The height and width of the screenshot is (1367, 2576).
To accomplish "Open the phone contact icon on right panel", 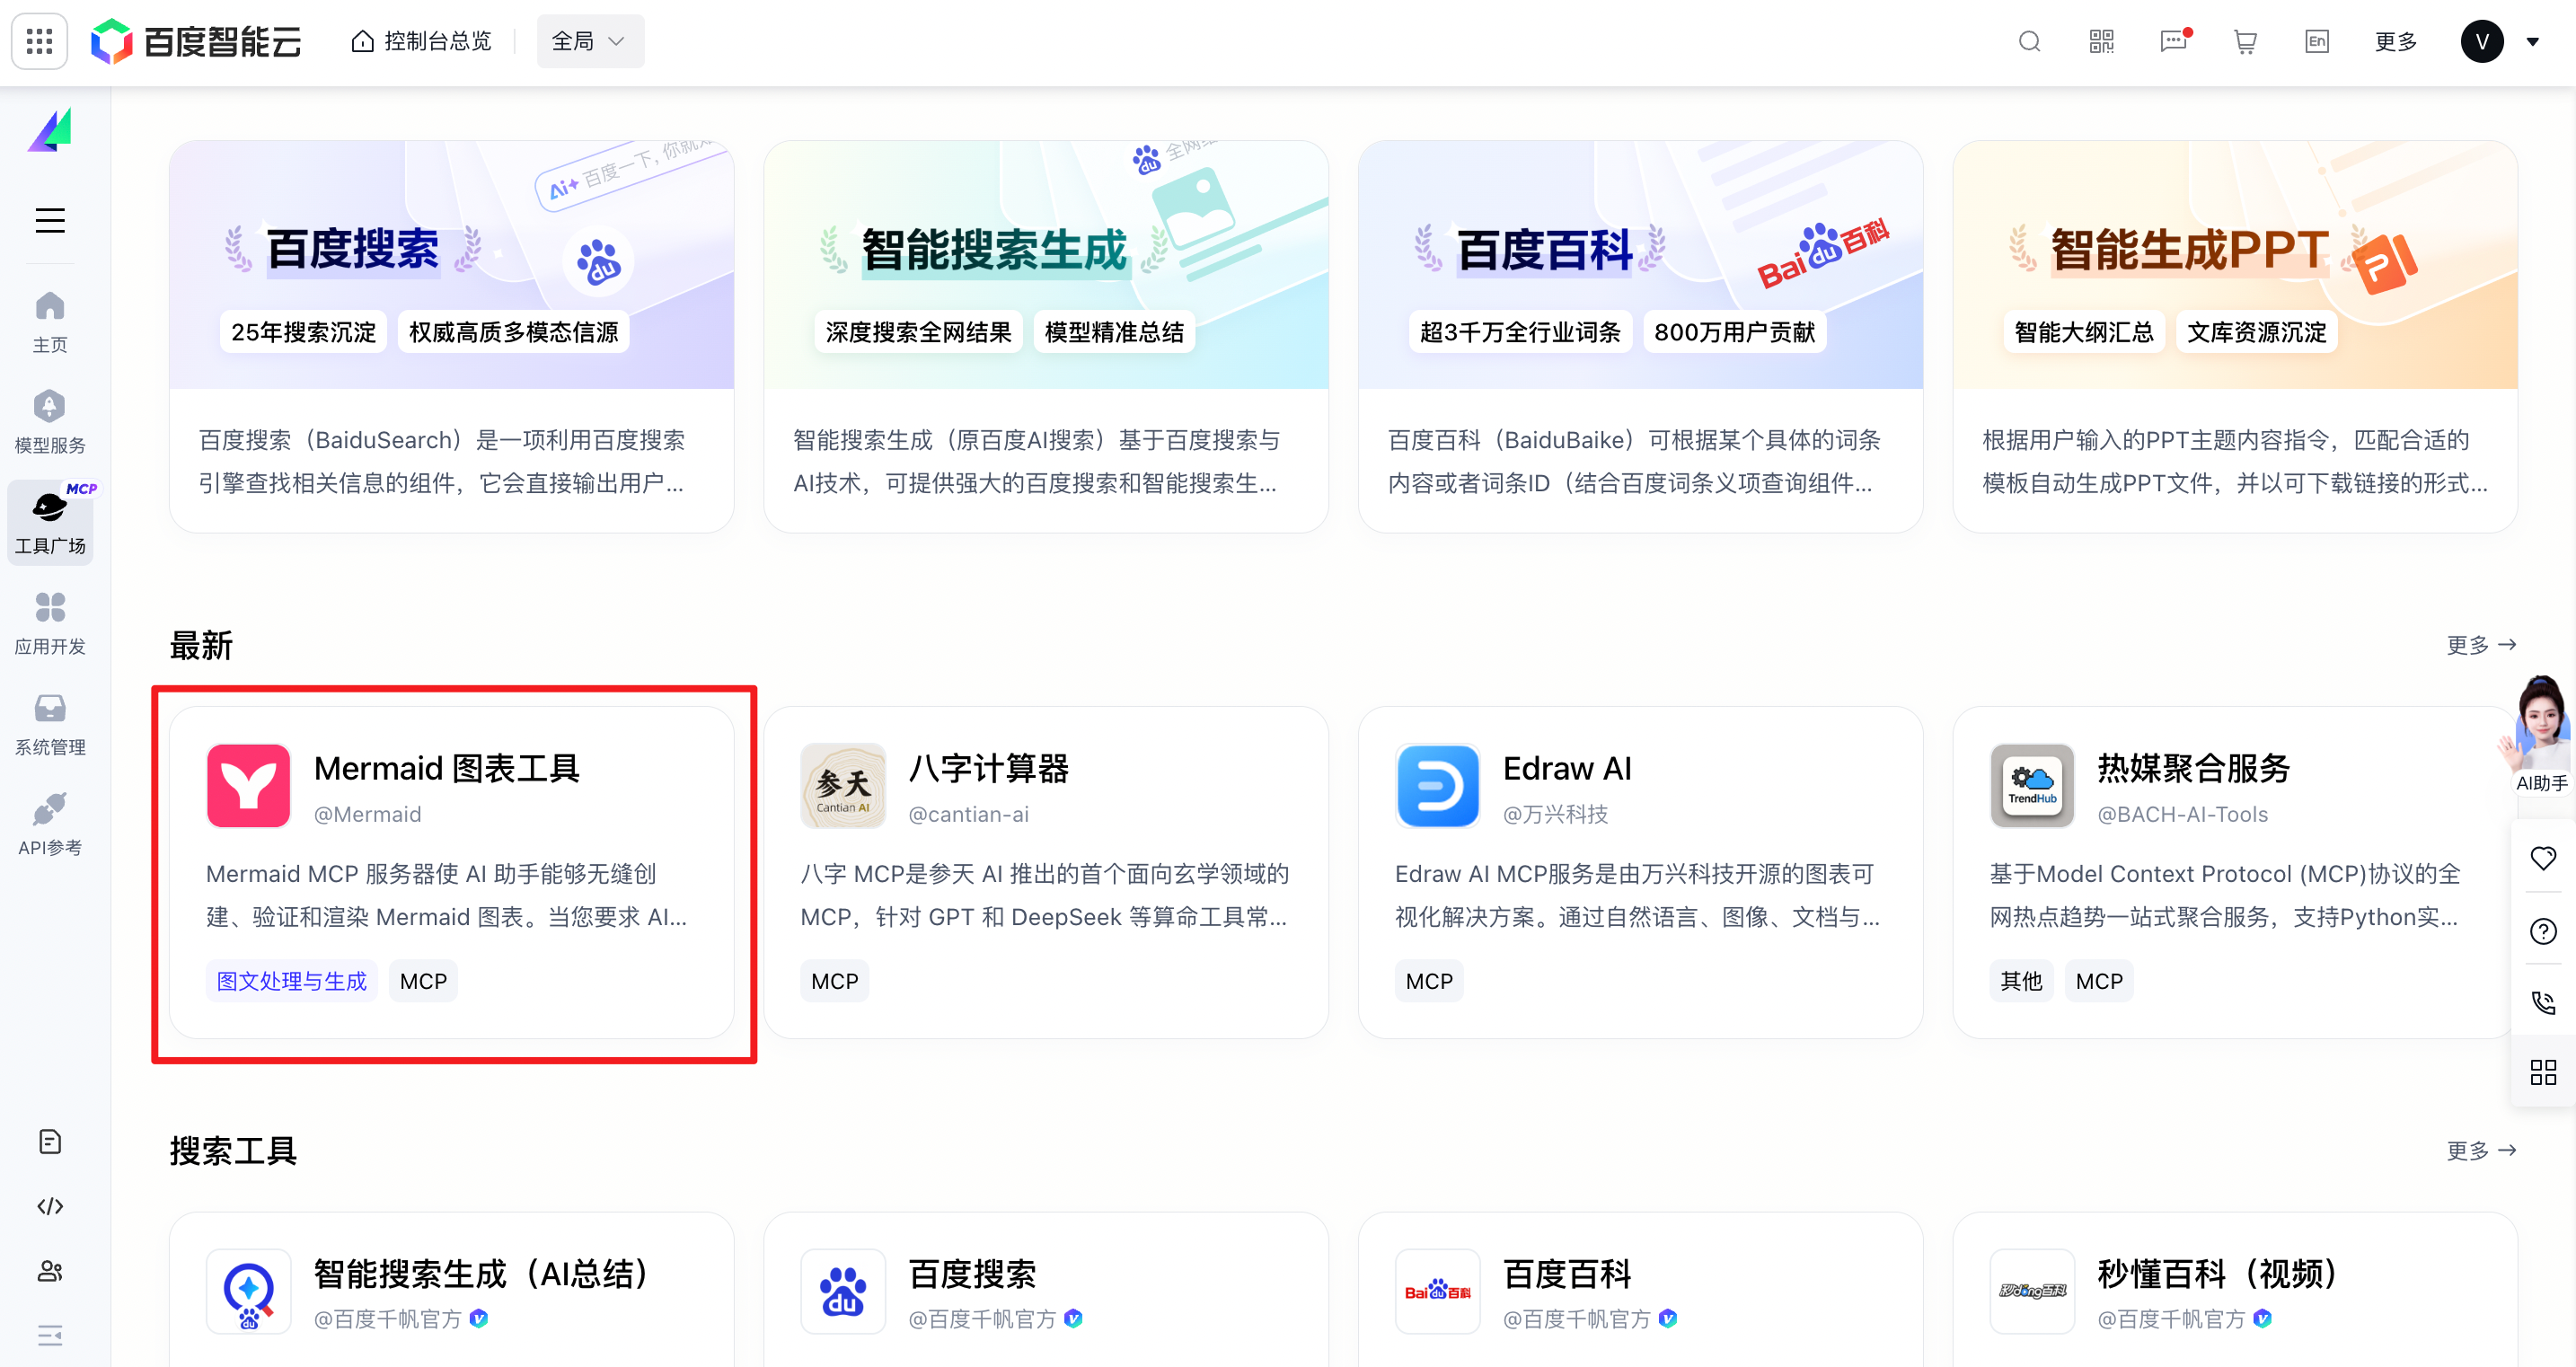I will click(x=2542, y=1002).
